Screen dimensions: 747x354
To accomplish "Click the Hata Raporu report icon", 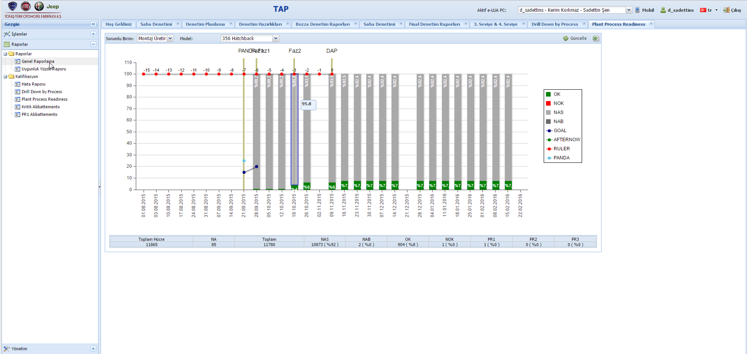I will tap(17, 84).
